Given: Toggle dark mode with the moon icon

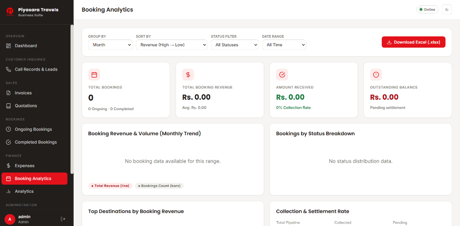Looking at the screenshot, I should tap(447, 10).
